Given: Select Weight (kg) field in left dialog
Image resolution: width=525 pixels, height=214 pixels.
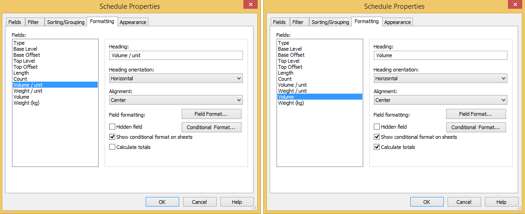Looking at the screenshot, I should pyautogui.click(x=55, y=103).
